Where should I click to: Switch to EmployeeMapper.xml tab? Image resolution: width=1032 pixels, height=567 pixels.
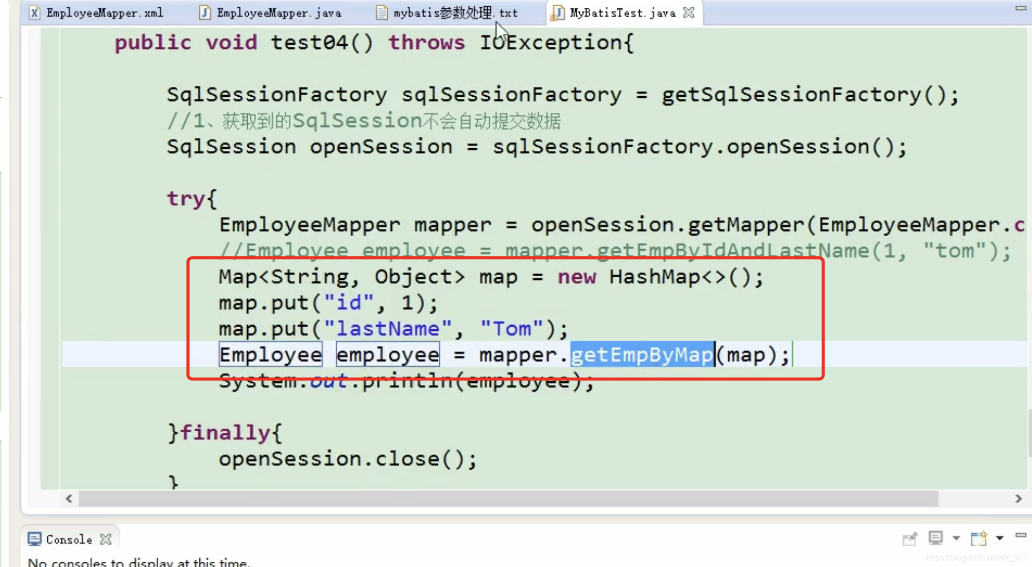tap(105, 13)
